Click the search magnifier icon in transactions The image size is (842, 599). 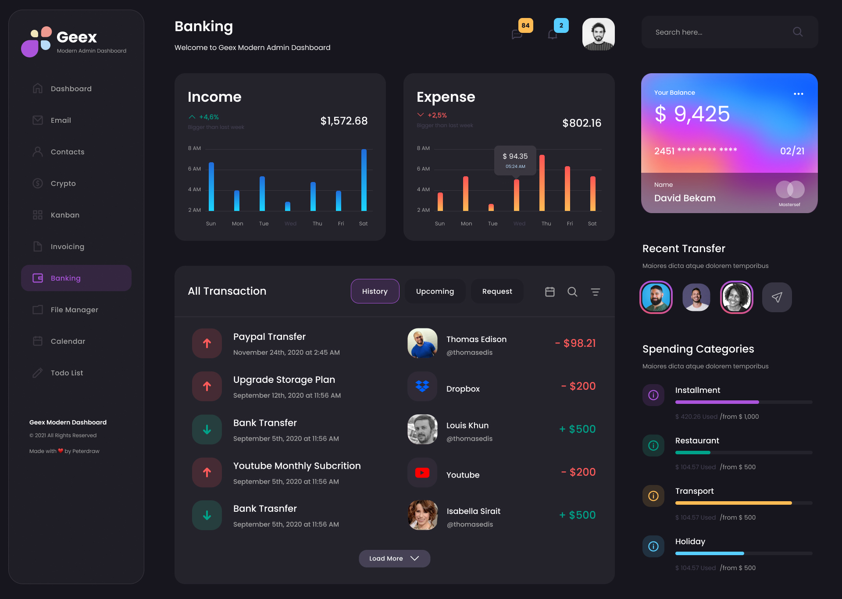(x=571, y=291)
